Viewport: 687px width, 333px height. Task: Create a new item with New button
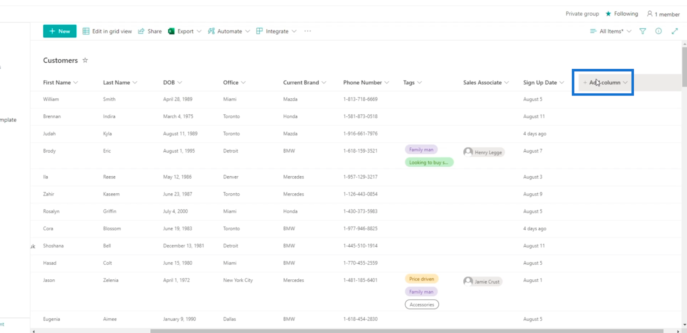(60, 31)
